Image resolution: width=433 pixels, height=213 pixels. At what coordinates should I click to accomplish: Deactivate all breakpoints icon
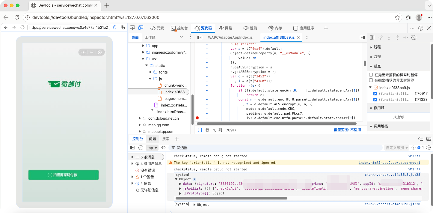pos(414,37)
